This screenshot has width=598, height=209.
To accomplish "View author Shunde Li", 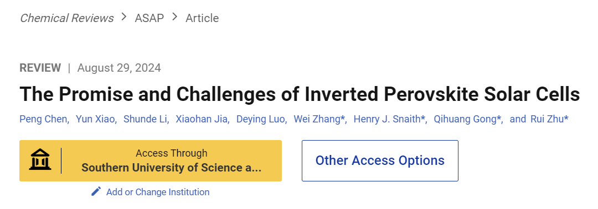I will pos(145,119).
